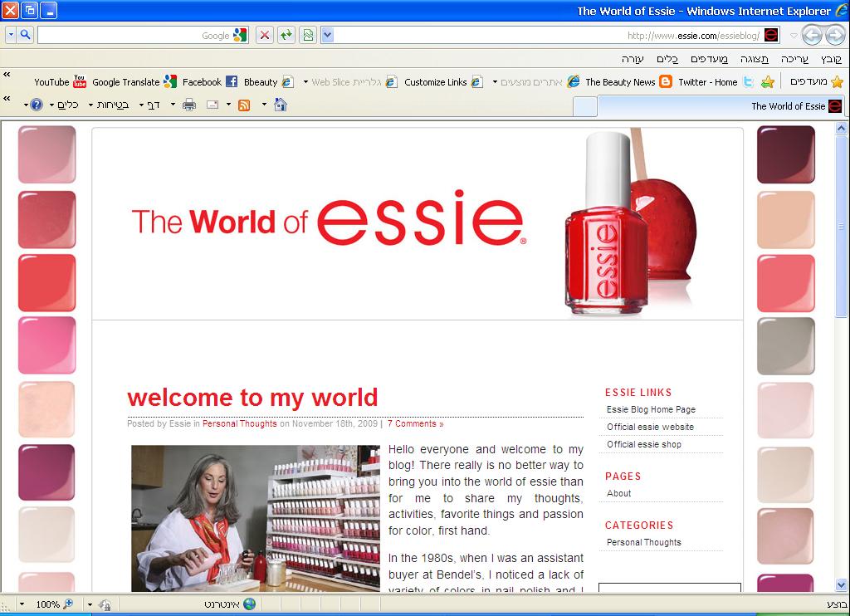The image size is (850, 616).
Task: Open the עזרה Help menu
Action: [633, 59]
